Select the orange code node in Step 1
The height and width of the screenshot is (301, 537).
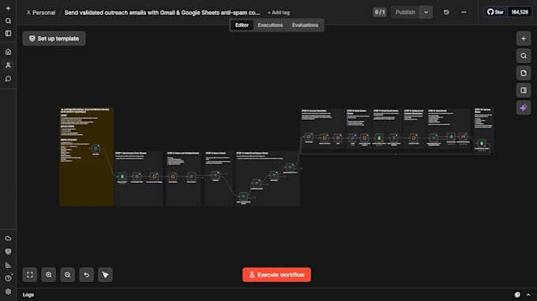(x=154, y=177)
